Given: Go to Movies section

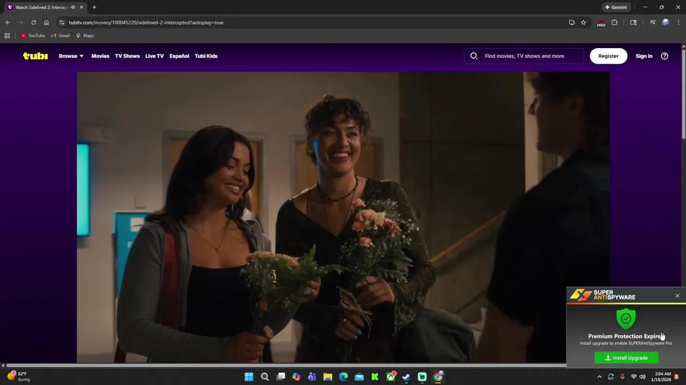Looking at the screenshot, I should tap(100, 56).
